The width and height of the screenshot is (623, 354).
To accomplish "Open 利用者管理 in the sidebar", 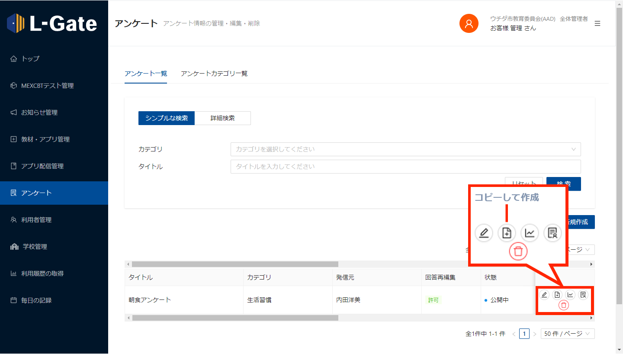I will pos(36,220).
